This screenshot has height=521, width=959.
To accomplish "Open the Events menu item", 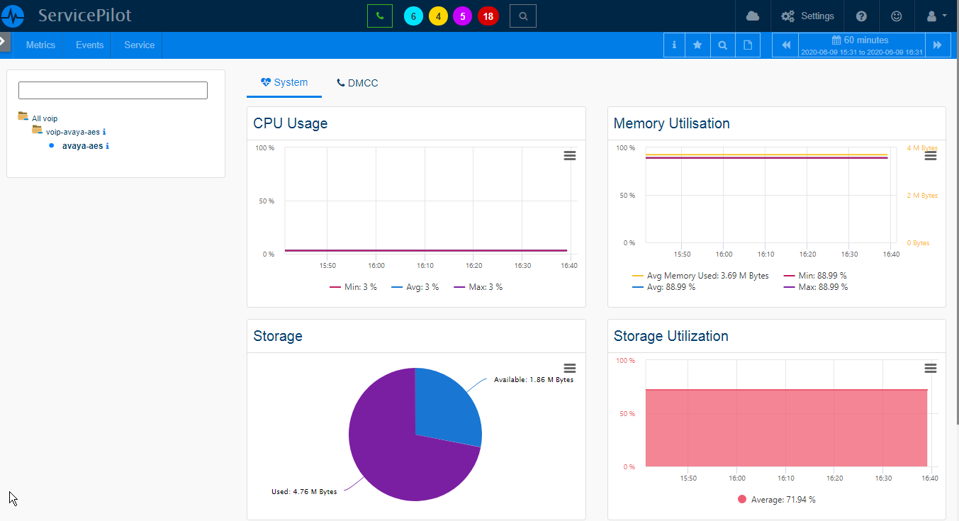I will [x=90, y=45].
